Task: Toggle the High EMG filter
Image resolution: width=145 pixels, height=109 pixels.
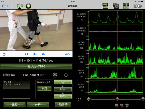Action: coord(63,82)
